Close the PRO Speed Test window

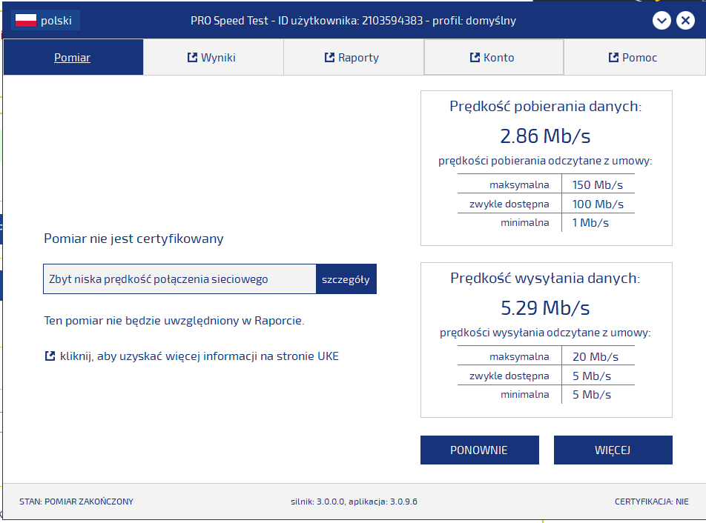coord(685,20)
